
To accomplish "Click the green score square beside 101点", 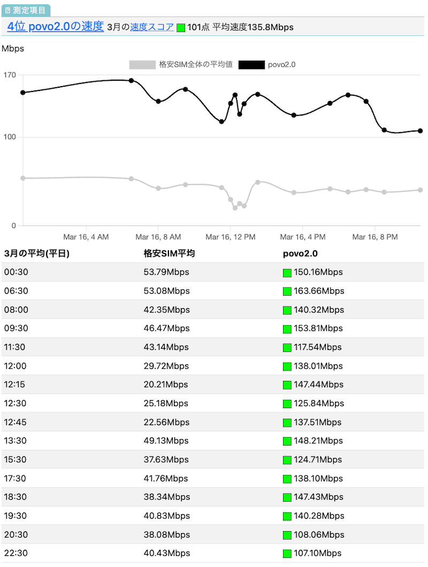I will 181,27.
